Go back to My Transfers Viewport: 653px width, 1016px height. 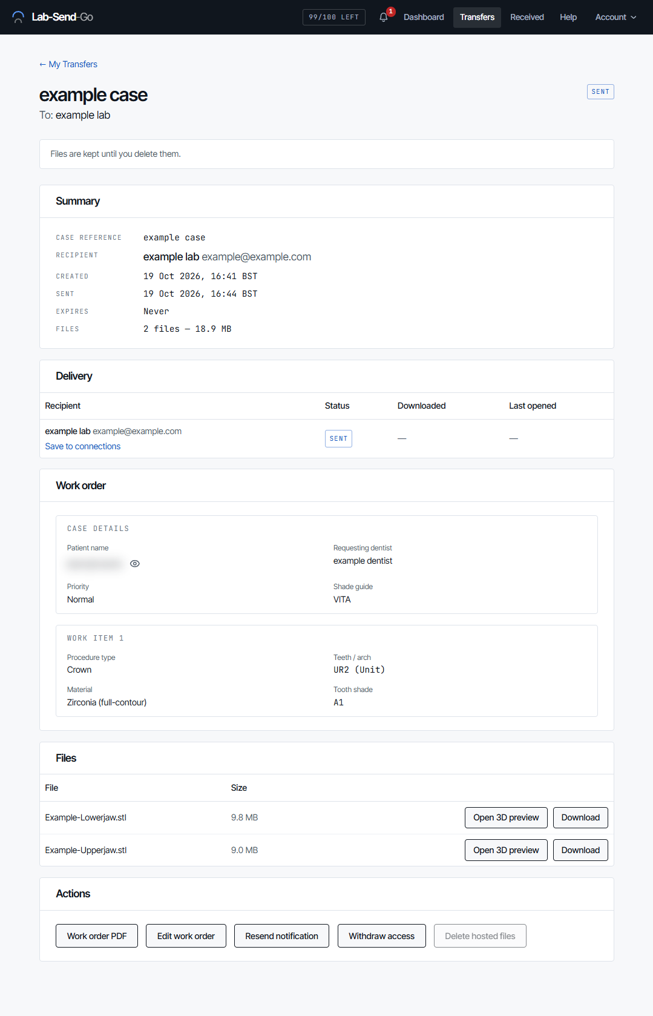click(x=68, y=64)
